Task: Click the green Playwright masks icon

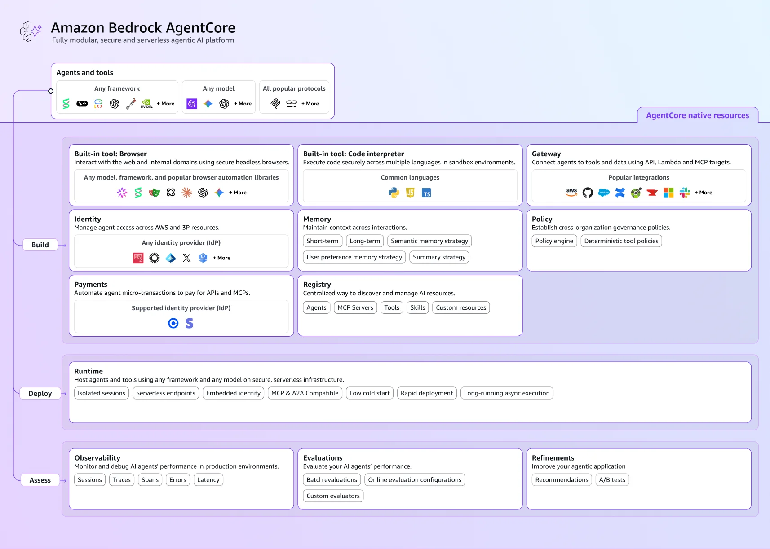Action: coord(155,193)
